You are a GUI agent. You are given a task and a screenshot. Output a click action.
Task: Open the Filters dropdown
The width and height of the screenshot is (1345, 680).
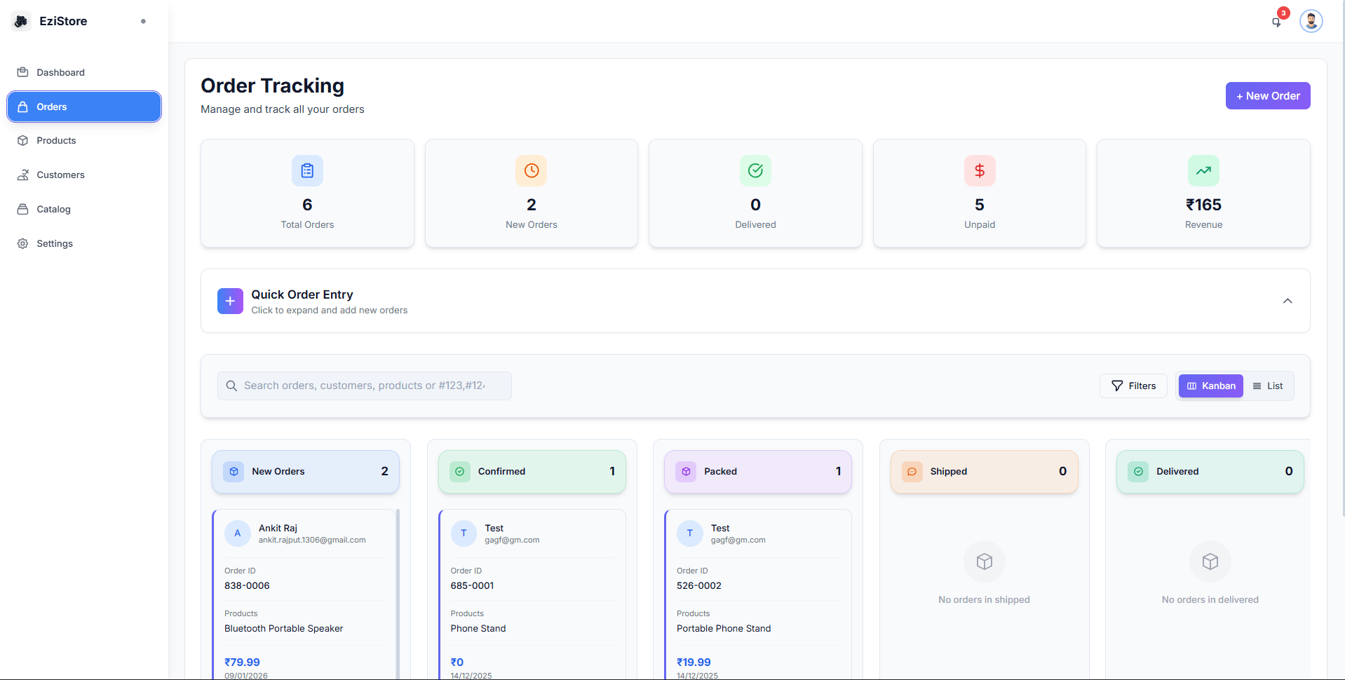(x=1133, y=386)
